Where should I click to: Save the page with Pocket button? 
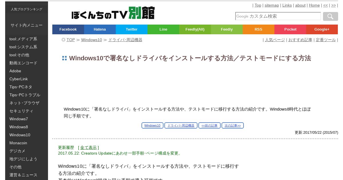(x=290, y=29)
